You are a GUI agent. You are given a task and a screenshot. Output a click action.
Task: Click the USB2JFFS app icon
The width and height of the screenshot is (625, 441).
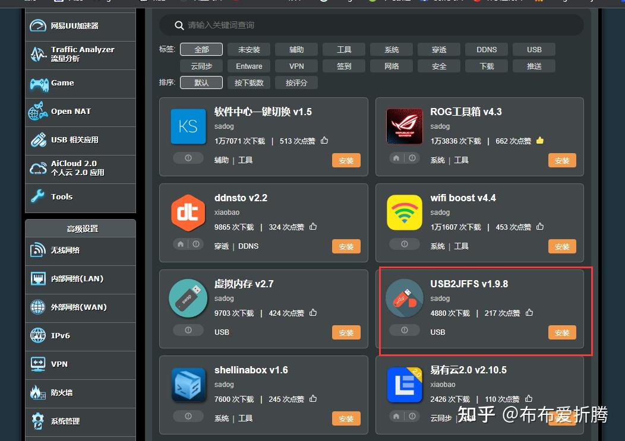pos(404,298)
